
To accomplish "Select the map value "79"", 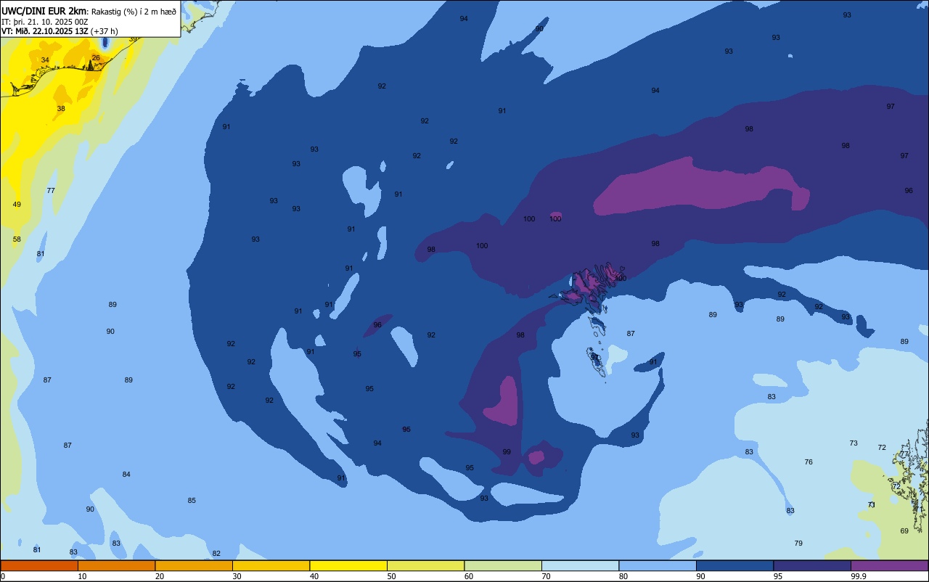I will 798,544.
